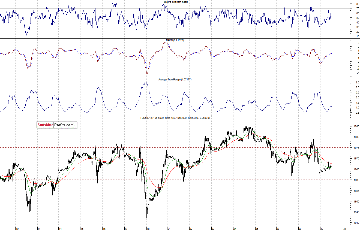Click date label 18 on the time axis
This screenshot has width=360, height=230.
pos(148,229)
